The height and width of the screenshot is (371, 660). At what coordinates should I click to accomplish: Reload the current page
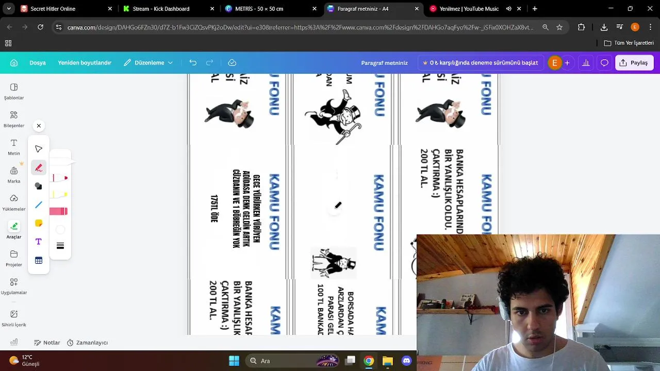coord(40,27)
